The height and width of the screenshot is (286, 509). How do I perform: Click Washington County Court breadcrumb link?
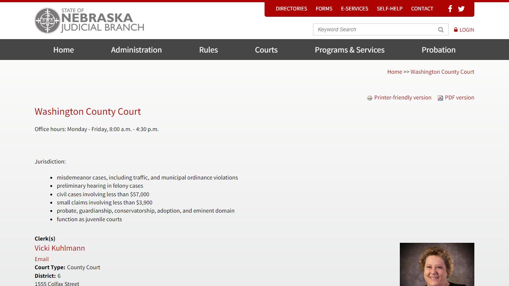[x=442, y=72]
